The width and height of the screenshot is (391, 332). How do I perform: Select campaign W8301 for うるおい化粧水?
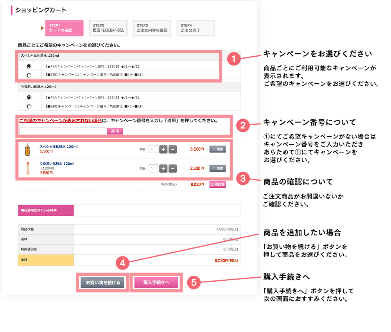click(29, 106)
